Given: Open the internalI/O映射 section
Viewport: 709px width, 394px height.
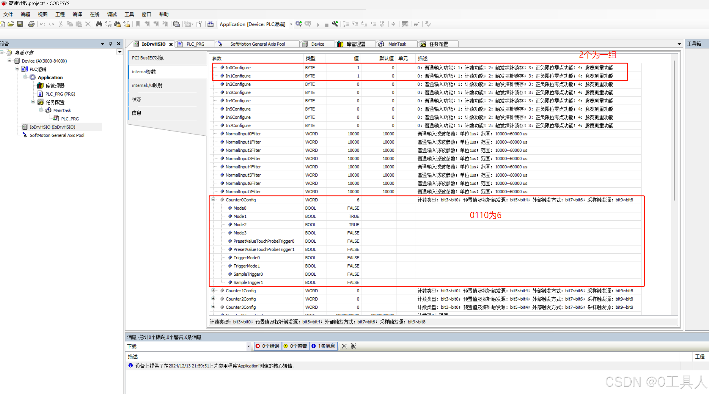Looking at the screenshot, I should point(147,85).
